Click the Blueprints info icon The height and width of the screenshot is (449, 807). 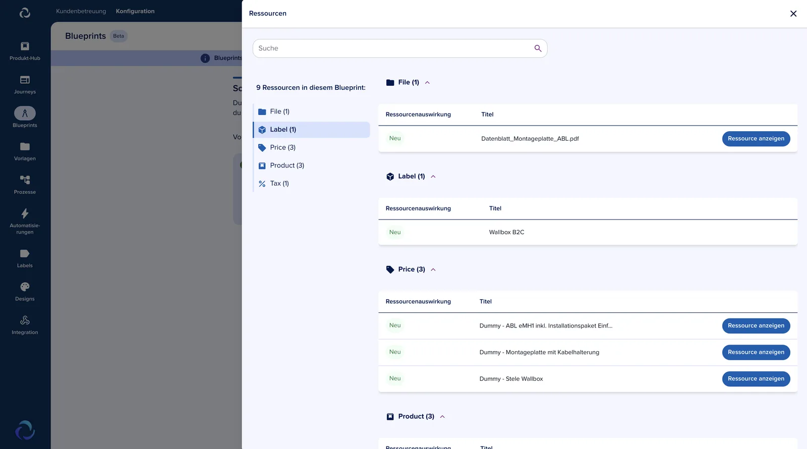point(205,58)
